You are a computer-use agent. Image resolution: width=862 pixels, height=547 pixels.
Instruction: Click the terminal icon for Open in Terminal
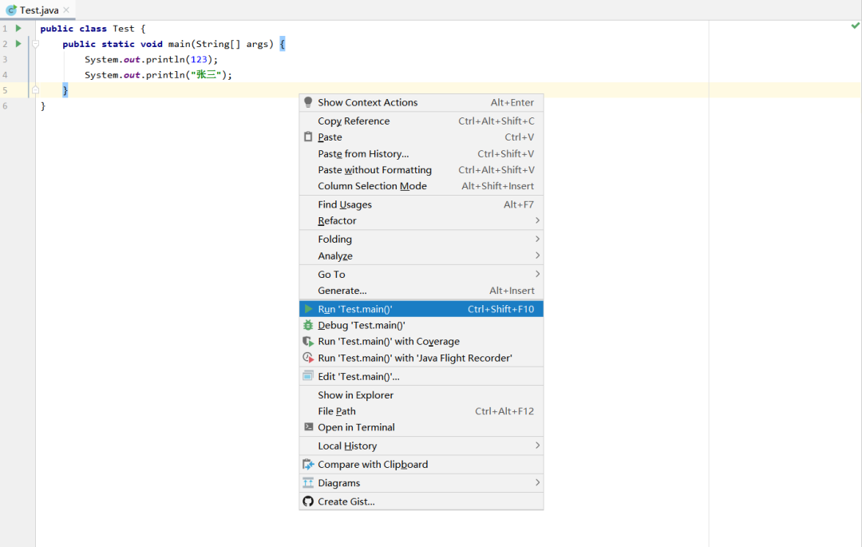[x=308, y=427]
